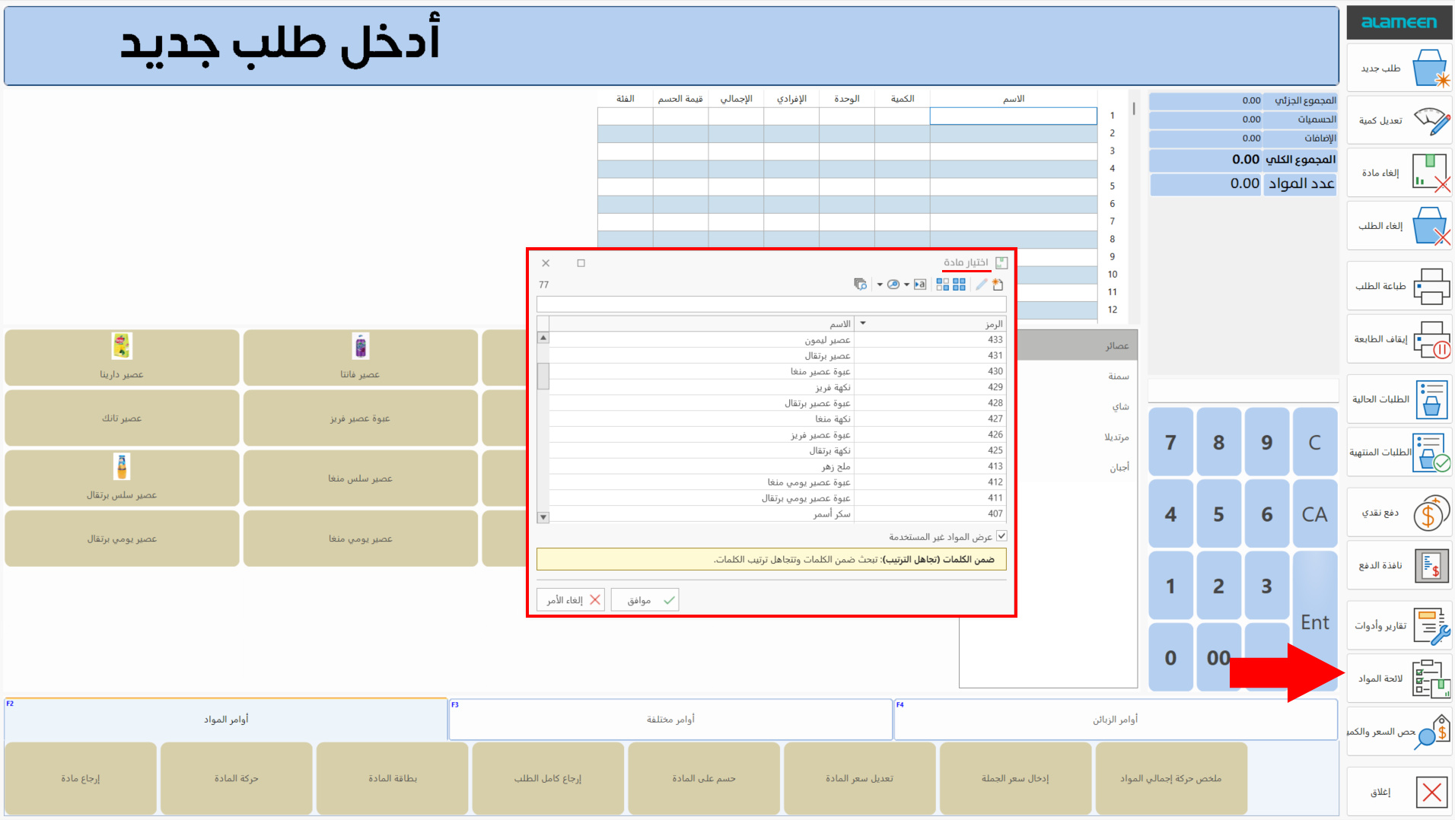
Task: Click إلغاء الطلب cancel order icon
Action: pos(1399,226)
